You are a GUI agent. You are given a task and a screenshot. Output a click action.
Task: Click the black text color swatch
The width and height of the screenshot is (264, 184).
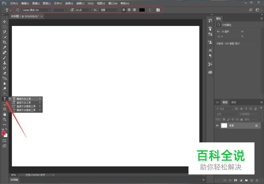coord(142,10)
